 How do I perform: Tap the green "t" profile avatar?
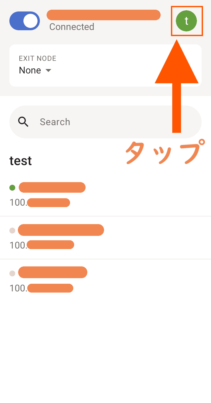click(x=186, y=21)
